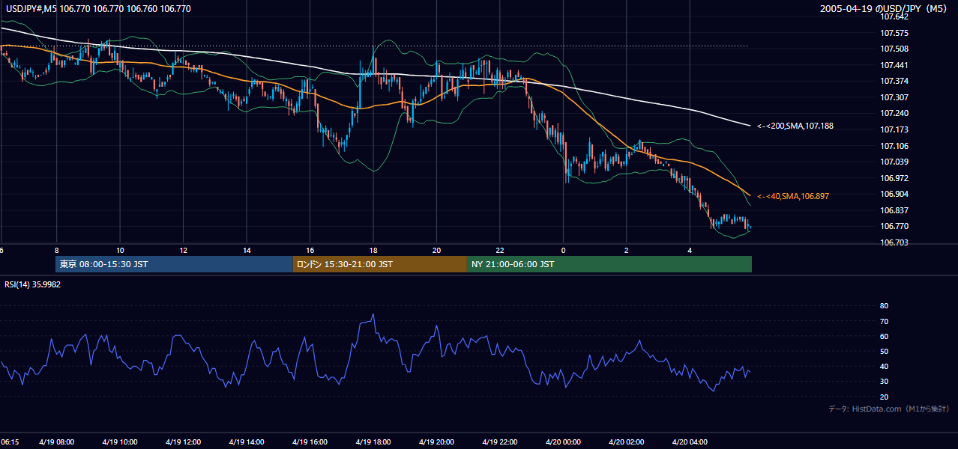Viewport: 958px width, 449px height.
Task: Click RSI scale level 60
Action: point(884,336)
